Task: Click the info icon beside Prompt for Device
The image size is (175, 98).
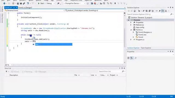Action: point(87,4)
